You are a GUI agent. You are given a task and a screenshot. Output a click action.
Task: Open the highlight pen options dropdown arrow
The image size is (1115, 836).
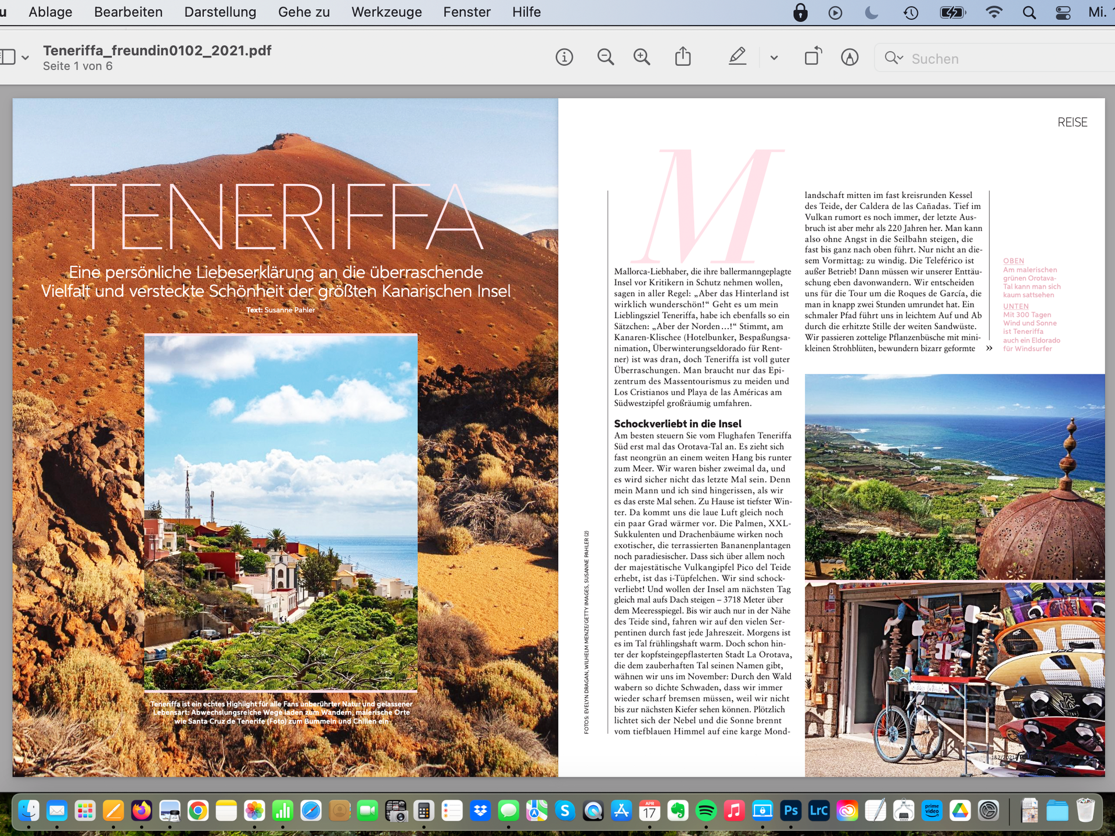click(x=774, y=58)
